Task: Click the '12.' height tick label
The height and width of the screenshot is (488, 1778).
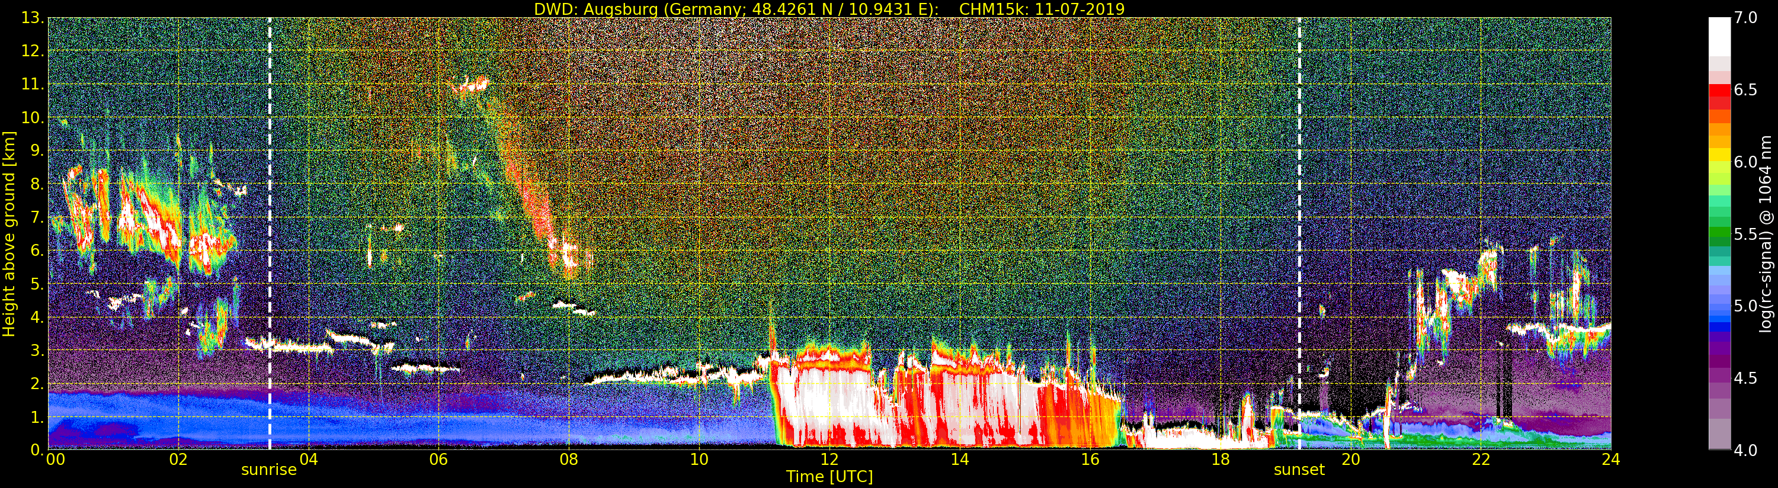Action: pos(33,50)
